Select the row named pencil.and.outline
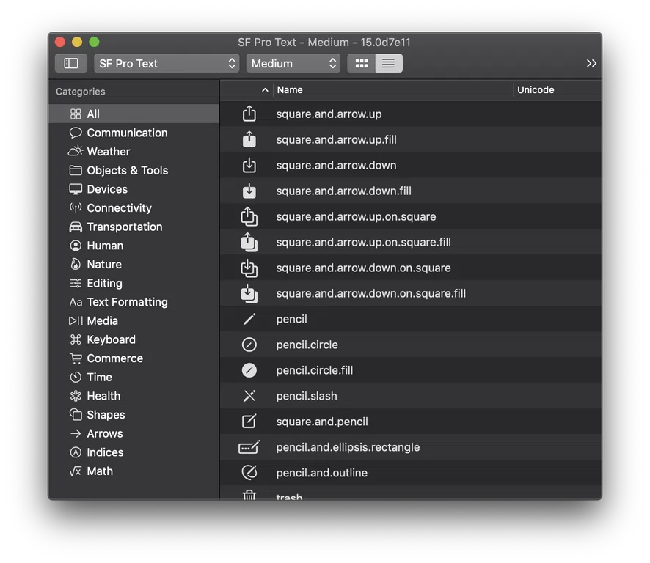Screen dimensions: 650x563 pos(410,473)
